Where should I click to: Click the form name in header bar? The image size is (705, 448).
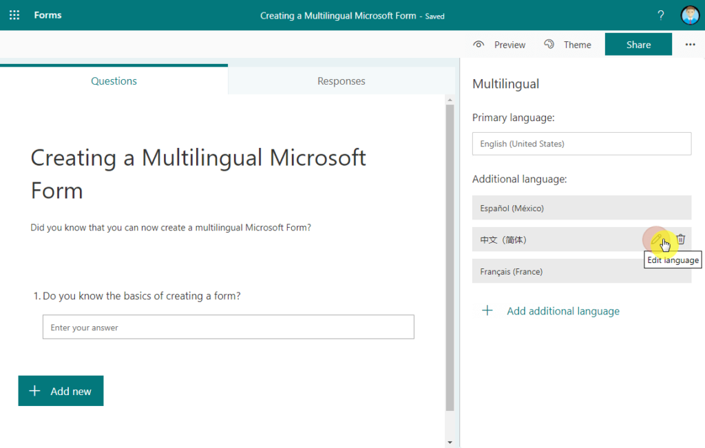(338, 16)
